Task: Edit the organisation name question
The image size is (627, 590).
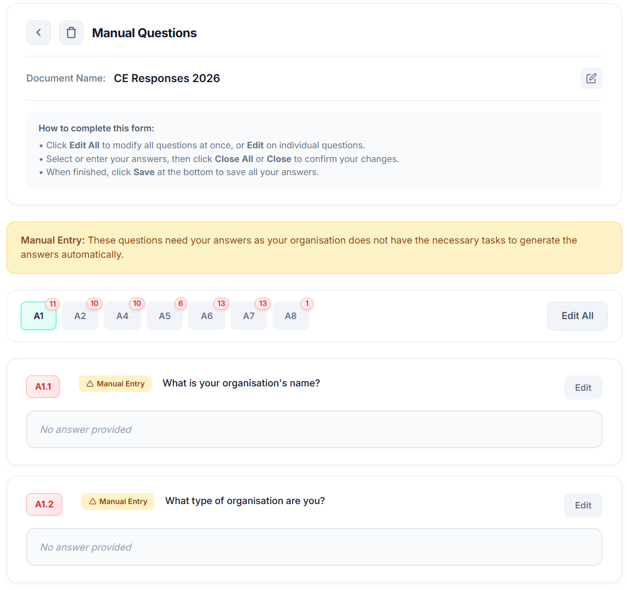Action: (583, 387)
